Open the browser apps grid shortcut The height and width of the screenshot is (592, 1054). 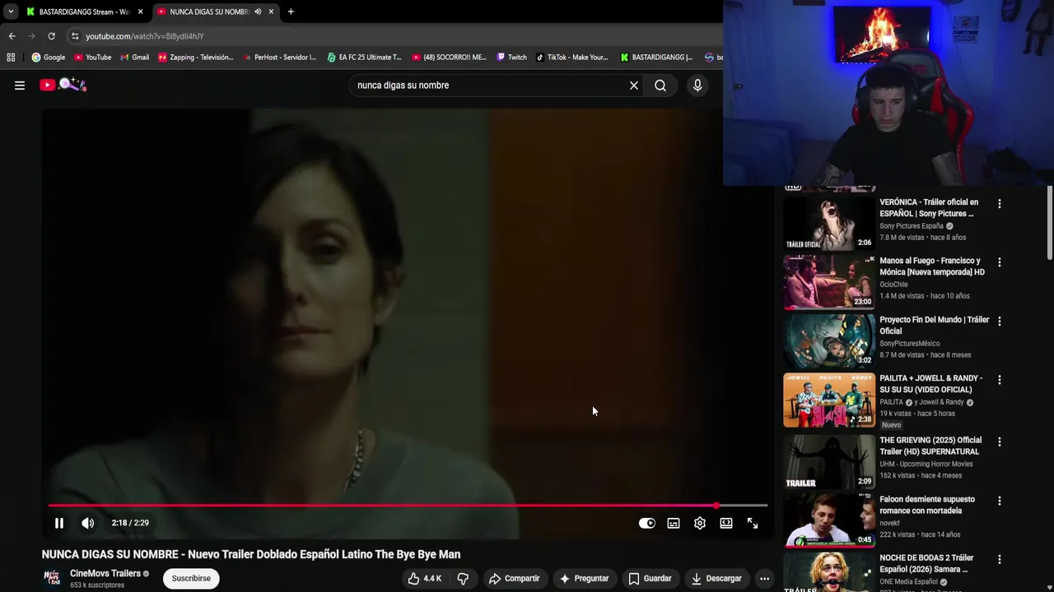pyautogui.click(x=11, y=58)
